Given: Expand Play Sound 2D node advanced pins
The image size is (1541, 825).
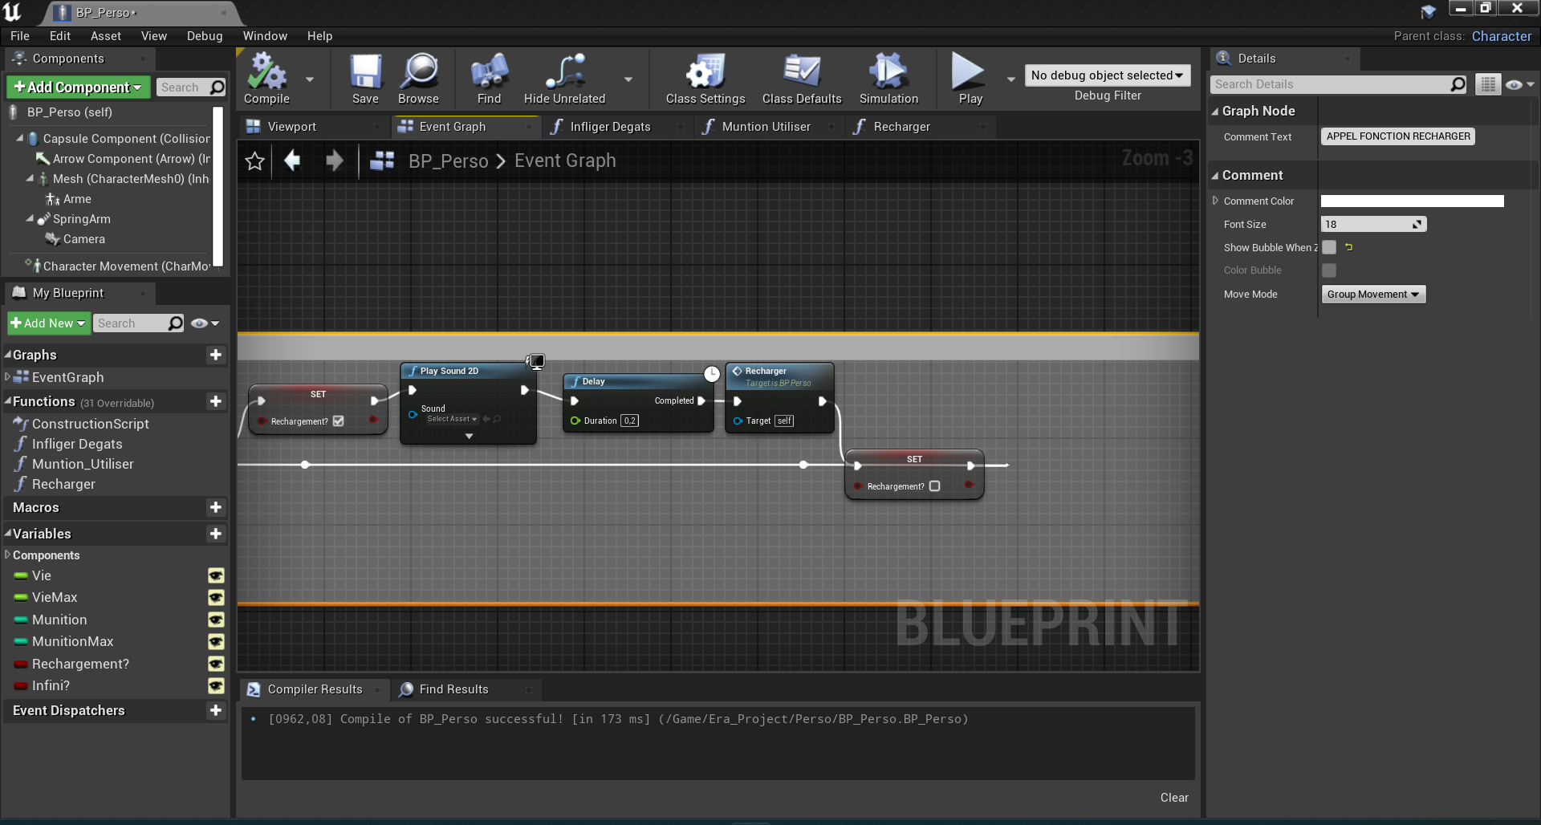Looking at the screenshot, I should click(469, 436).
